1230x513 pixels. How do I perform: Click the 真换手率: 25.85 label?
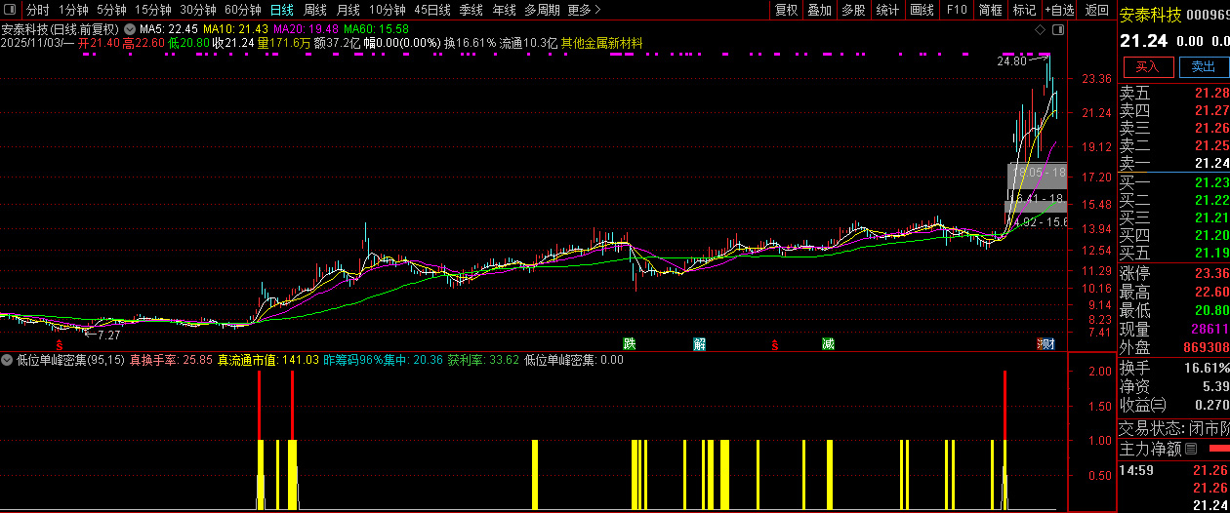pyautogui.click(x=171, y=360)
